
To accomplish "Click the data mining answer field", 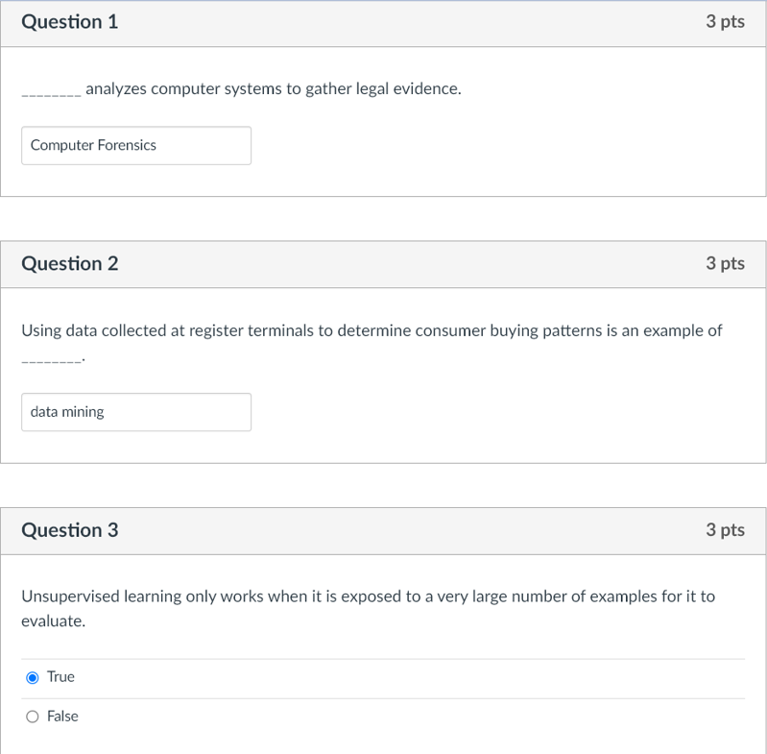I will (135, 412).
